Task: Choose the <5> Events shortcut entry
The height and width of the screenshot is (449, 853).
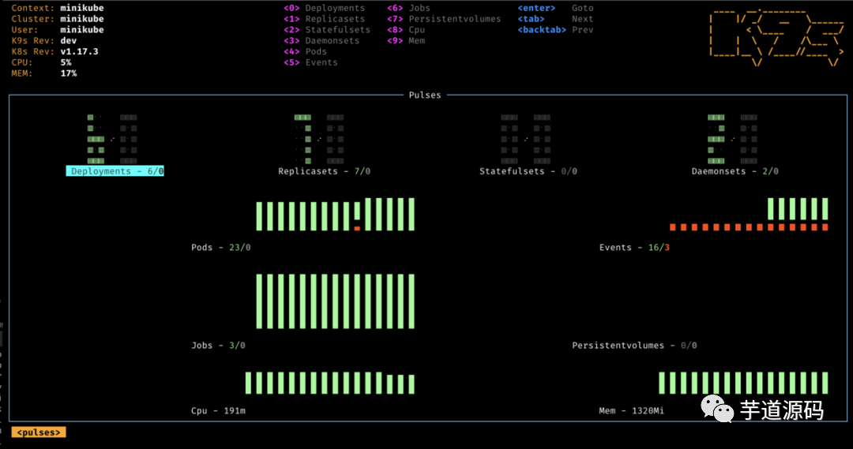Action: (311, 63)
